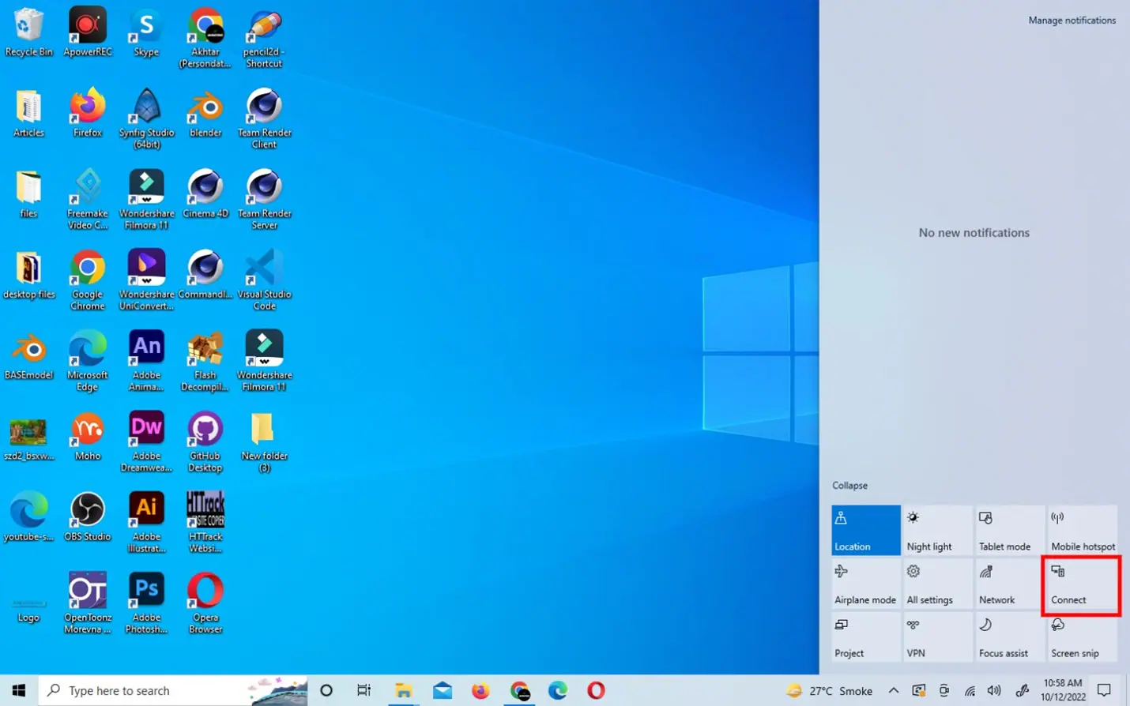The height and width of the screenshot is (706, 1130).
Task: Open File Explorer from the taskbar
Action: pyautogui.click(x=404, y=690)
